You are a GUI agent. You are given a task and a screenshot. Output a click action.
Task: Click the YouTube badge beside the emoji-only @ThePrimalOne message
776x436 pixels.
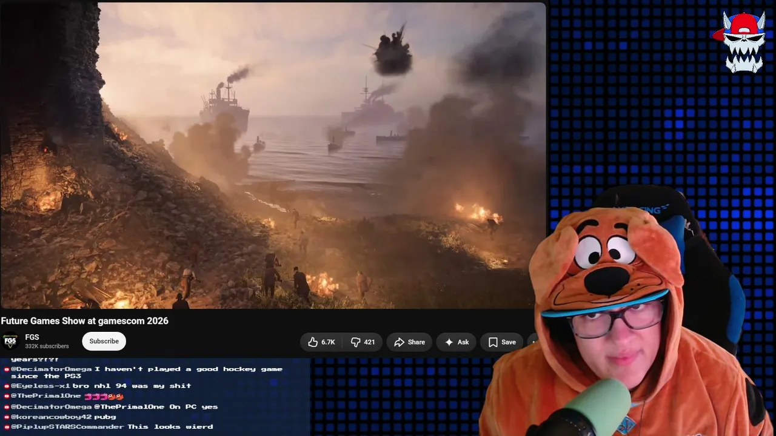tap(7, 396)
